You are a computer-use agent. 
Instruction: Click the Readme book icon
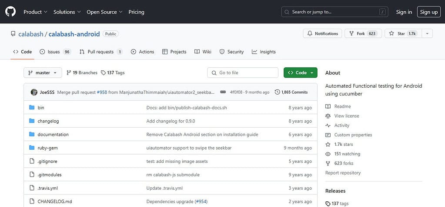click(x=328, y=106)
